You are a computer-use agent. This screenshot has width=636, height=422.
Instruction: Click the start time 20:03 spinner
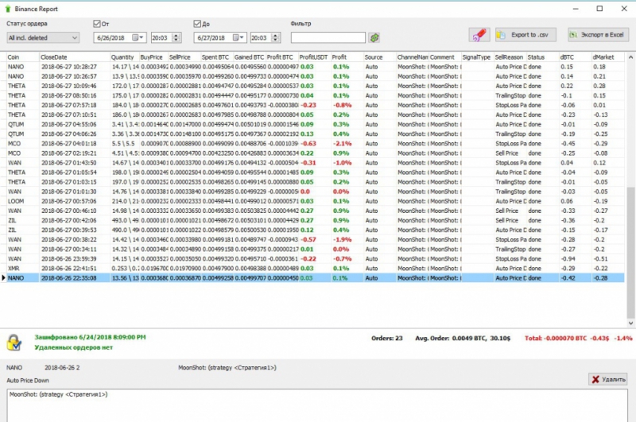[176, 37]
